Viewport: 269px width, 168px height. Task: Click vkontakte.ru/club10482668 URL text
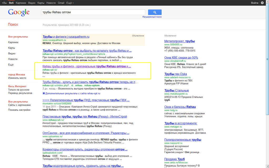click(57, 103)
